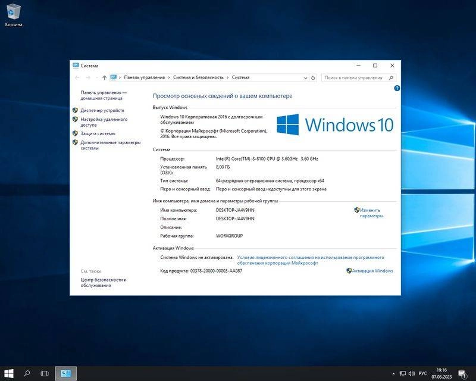Click the shield icon beside Защита системы
Image resolution: width=476 pixels, height=381 pixels.
click(76, 133)
